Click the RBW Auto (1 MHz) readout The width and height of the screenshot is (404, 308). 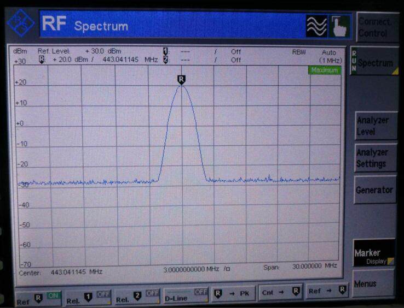[318, 56]
